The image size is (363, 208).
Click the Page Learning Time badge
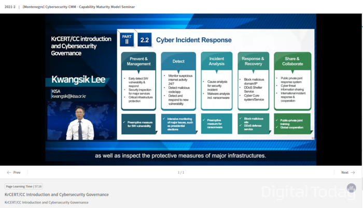pos(24,186)
